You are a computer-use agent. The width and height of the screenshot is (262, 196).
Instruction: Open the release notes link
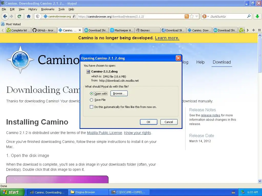[x=210, y=115]
